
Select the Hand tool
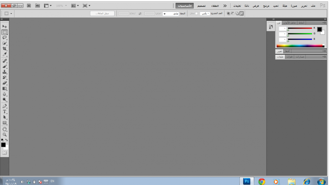pos(5,129)
